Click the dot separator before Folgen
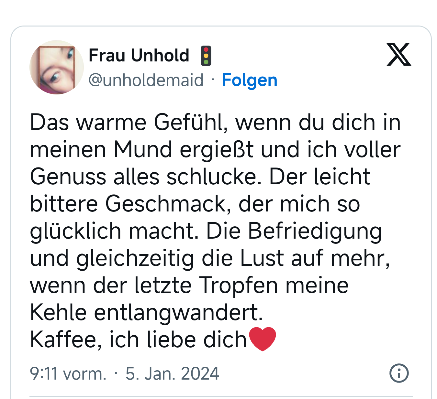Viewport: 437px width, 399px height. (x=213, y=79)
